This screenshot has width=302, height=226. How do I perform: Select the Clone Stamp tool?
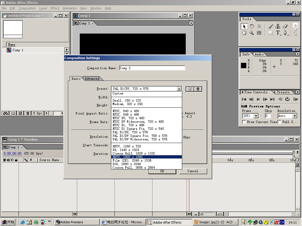(x=278, y=26)
